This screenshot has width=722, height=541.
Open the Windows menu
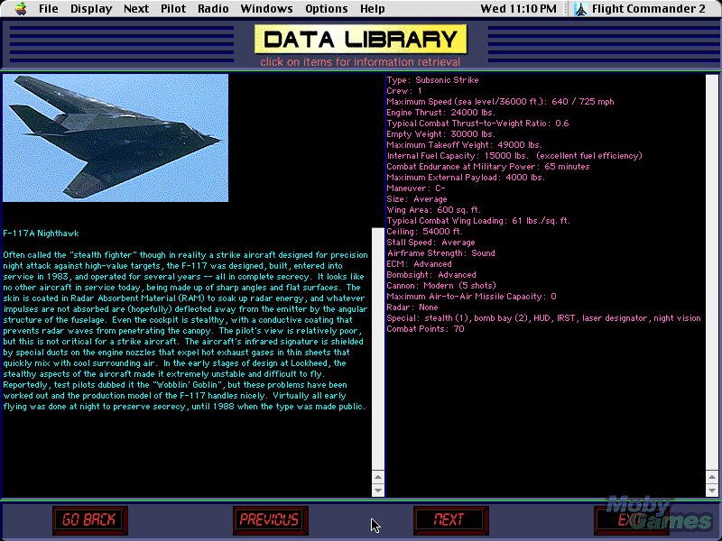tap(266, 9)
